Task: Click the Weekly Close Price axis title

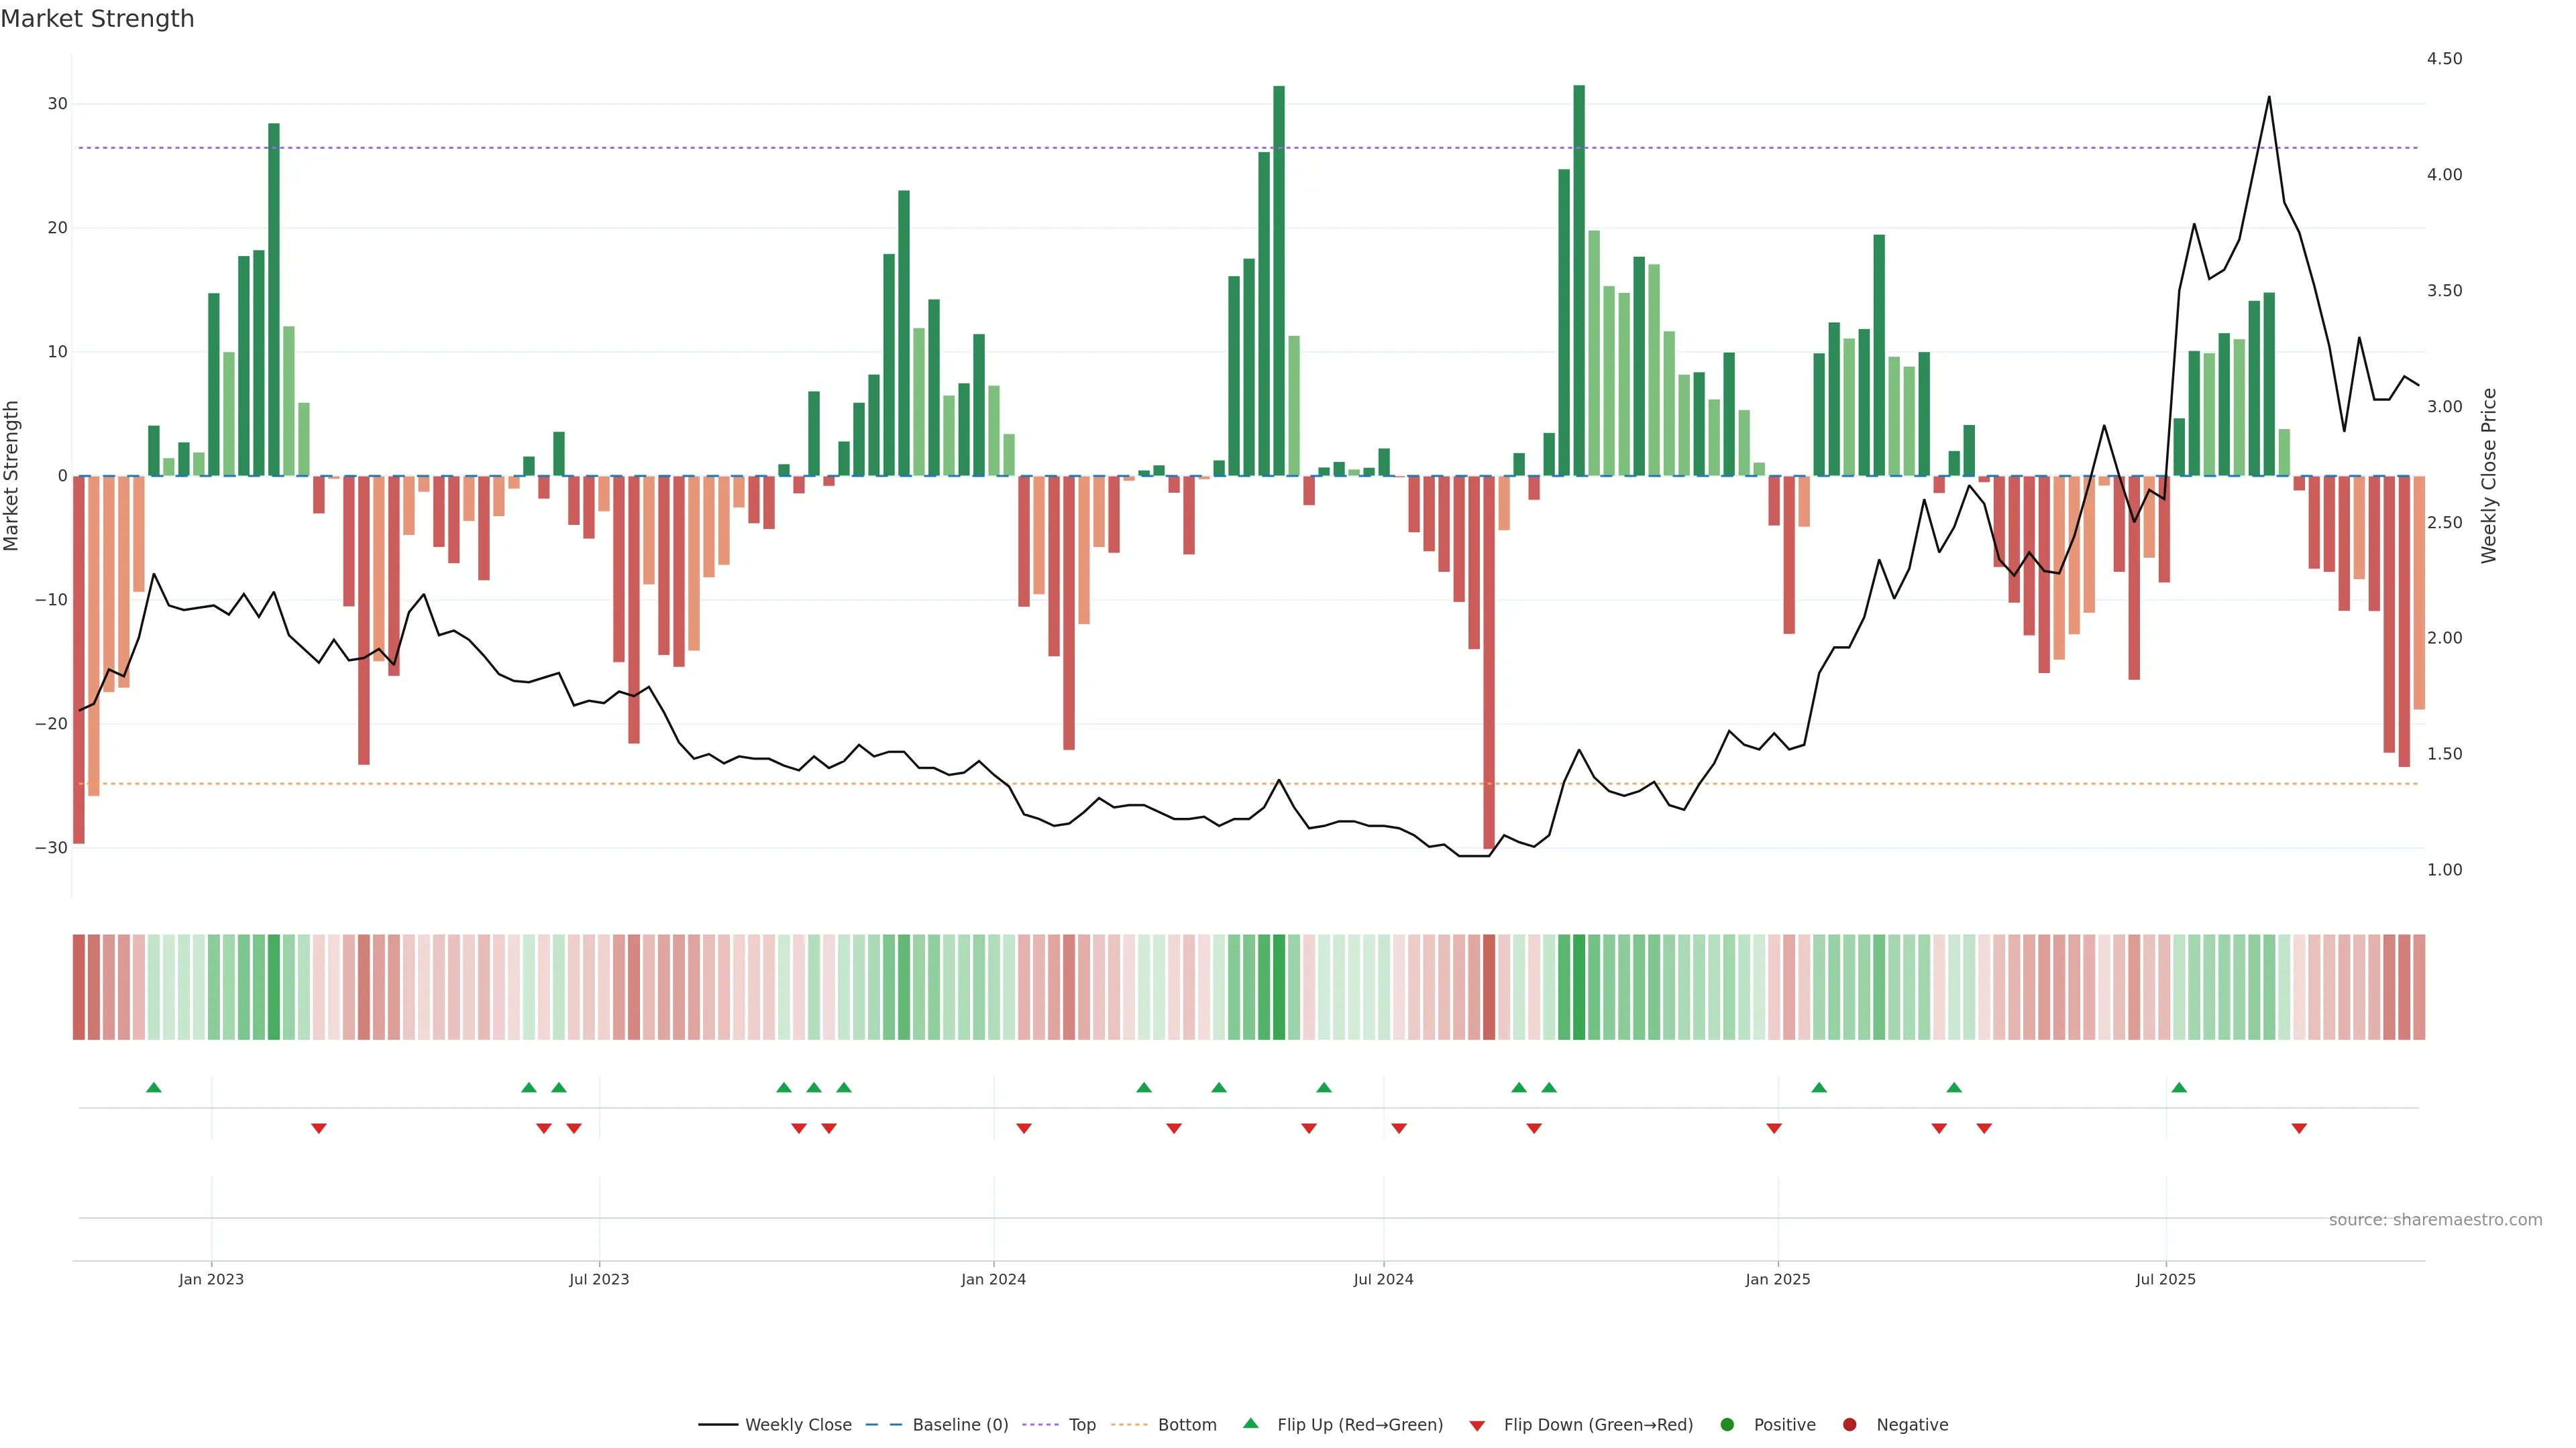Action: pyautogui.click(x=2489, y=476)
